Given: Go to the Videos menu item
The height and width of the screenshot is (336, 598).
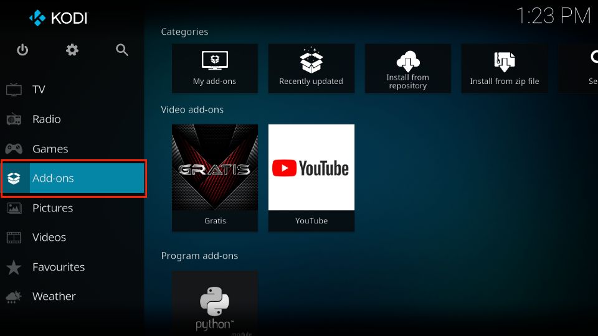Looking at the screenshot, I should point(72,237).
